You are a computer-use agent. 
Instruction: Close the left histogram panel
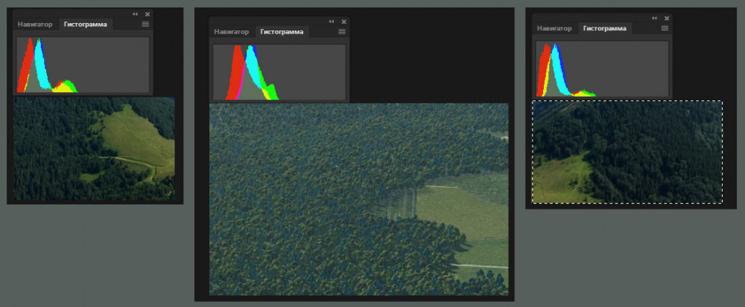pyautogui.click(x=147, y=14)
